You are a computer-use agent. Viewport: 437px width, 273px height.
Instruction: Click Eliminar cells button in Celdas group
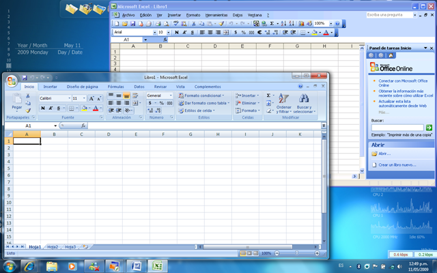(x=247, y=103)
